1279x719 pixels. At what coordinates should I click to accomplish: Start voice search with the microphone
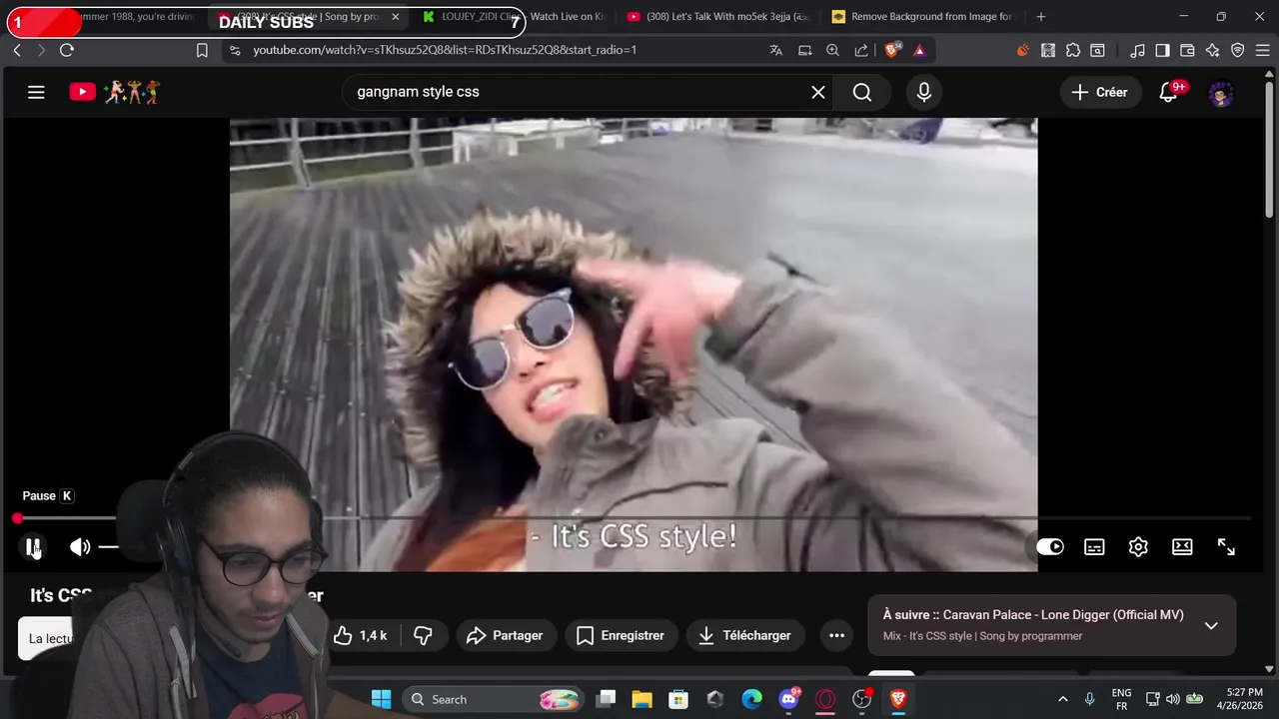[924, 92]
